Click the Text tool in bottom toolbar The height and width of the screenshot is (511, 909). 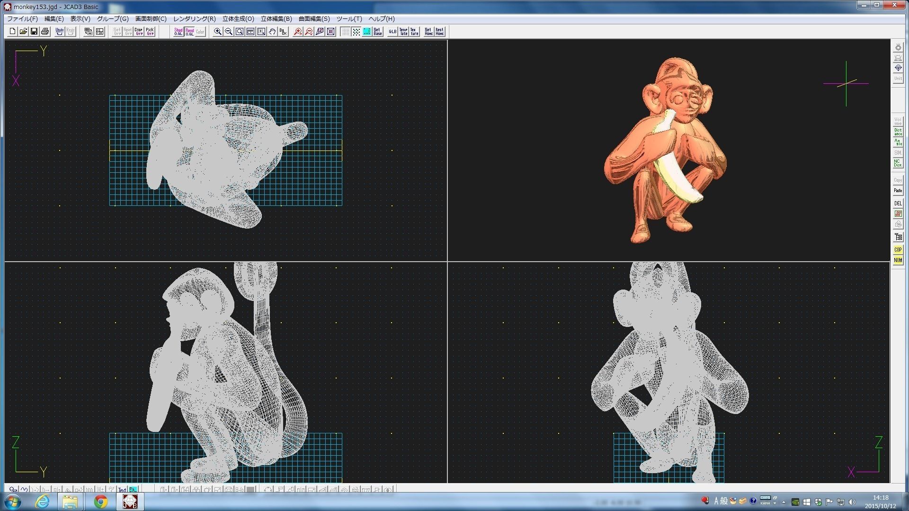click(x=122, y=490)
